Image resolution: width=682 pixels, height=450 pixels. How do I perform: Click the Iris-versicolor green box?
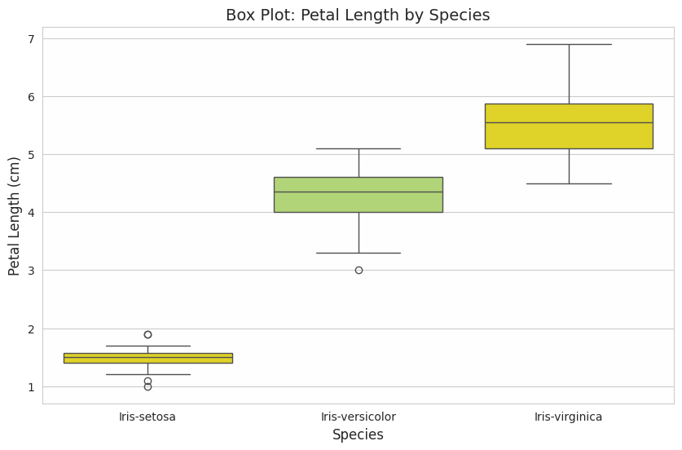[x=359, y=195]
